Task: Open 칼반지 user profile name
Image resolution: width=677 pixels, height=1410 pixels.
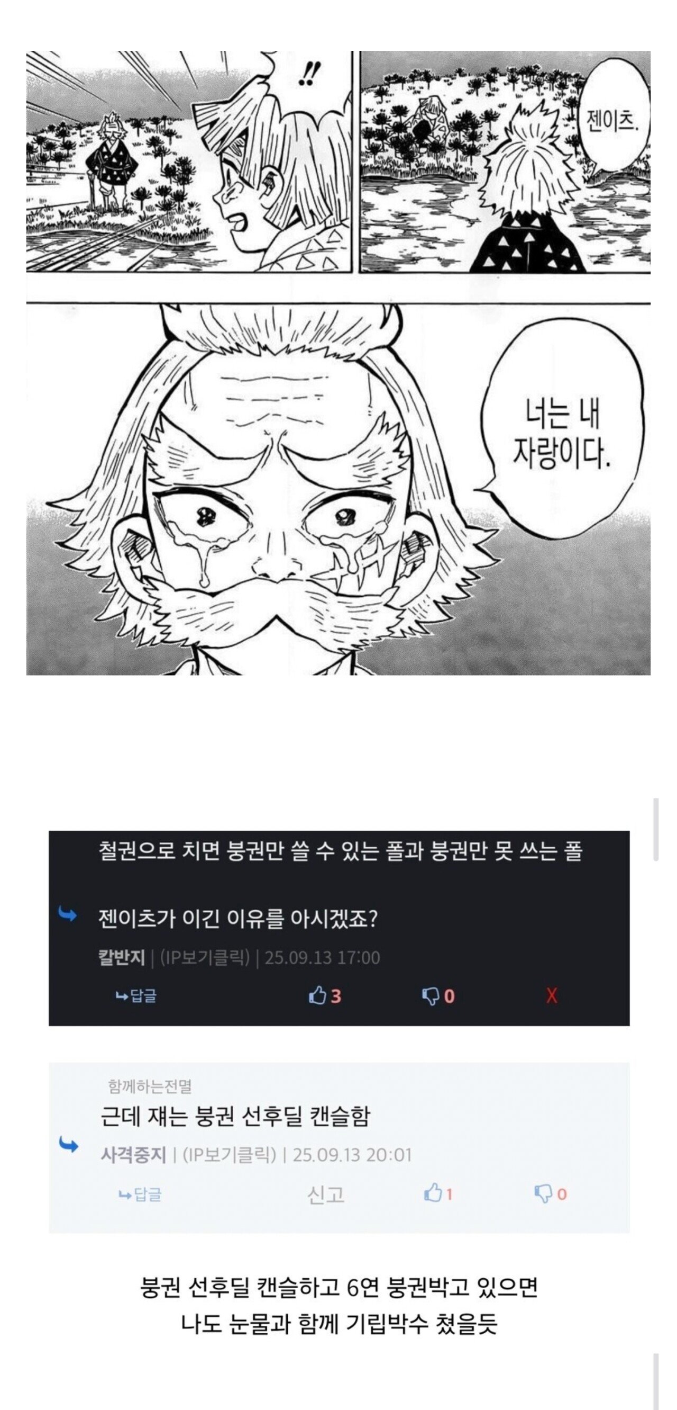Action: click(x=122, y=957)
